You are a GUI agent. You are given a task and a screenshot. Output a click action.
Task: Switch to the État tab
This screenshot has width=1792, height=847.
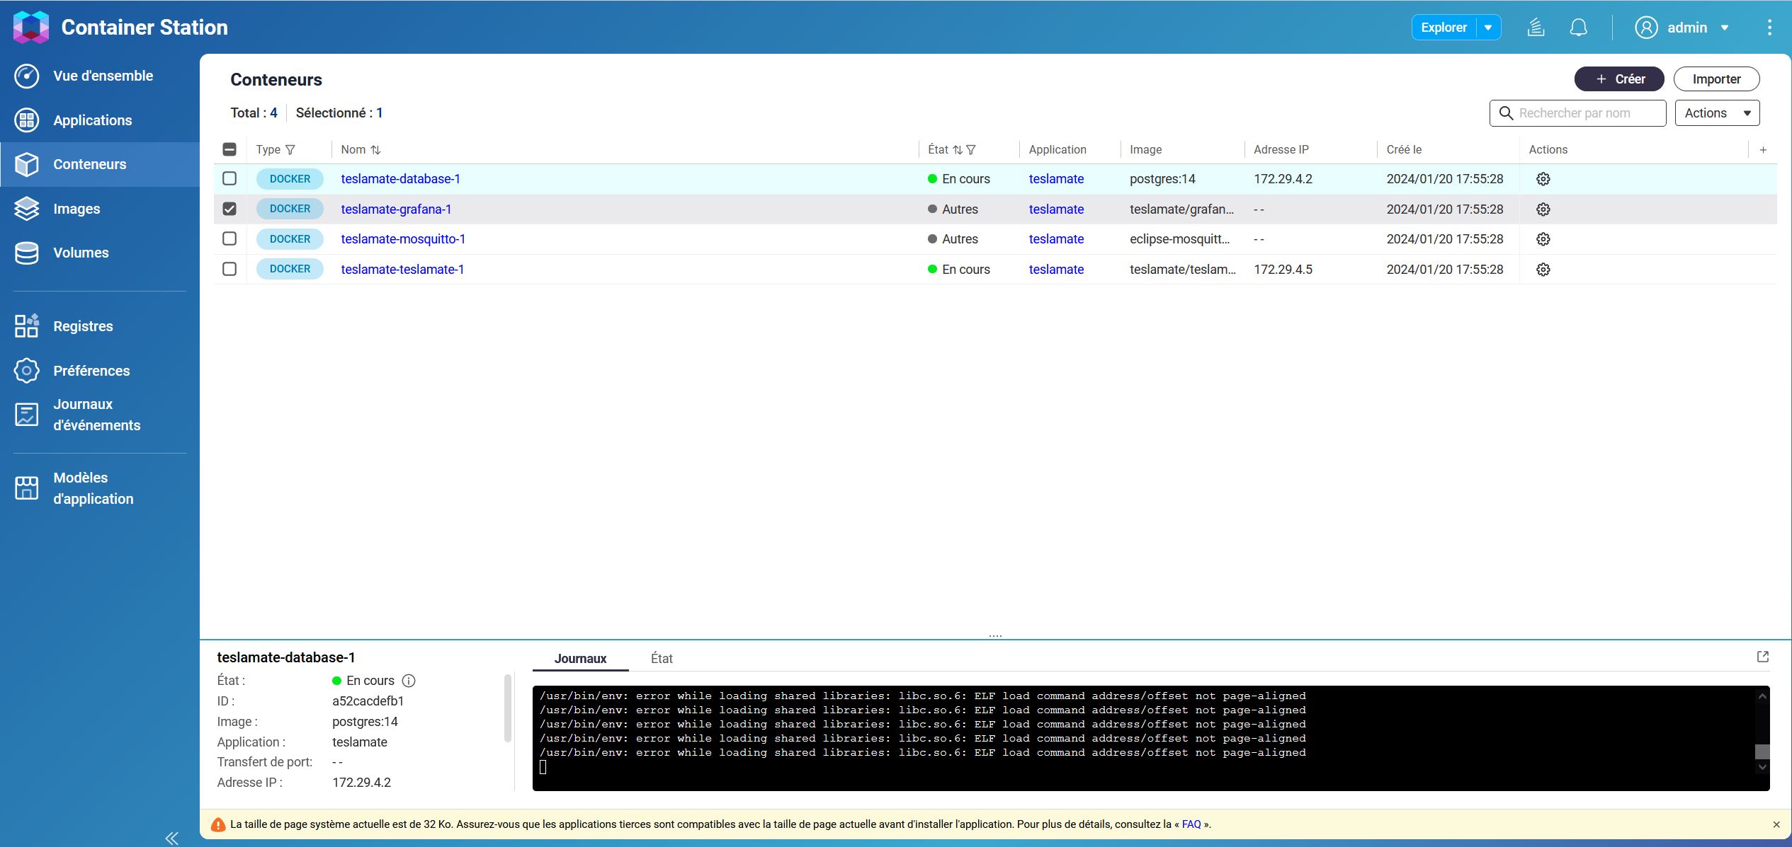(x=661, y=659)
